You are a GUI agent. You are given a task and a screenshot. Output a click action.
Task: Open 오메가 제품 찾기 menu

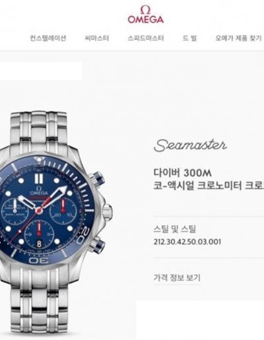click(x=238, y=38)
